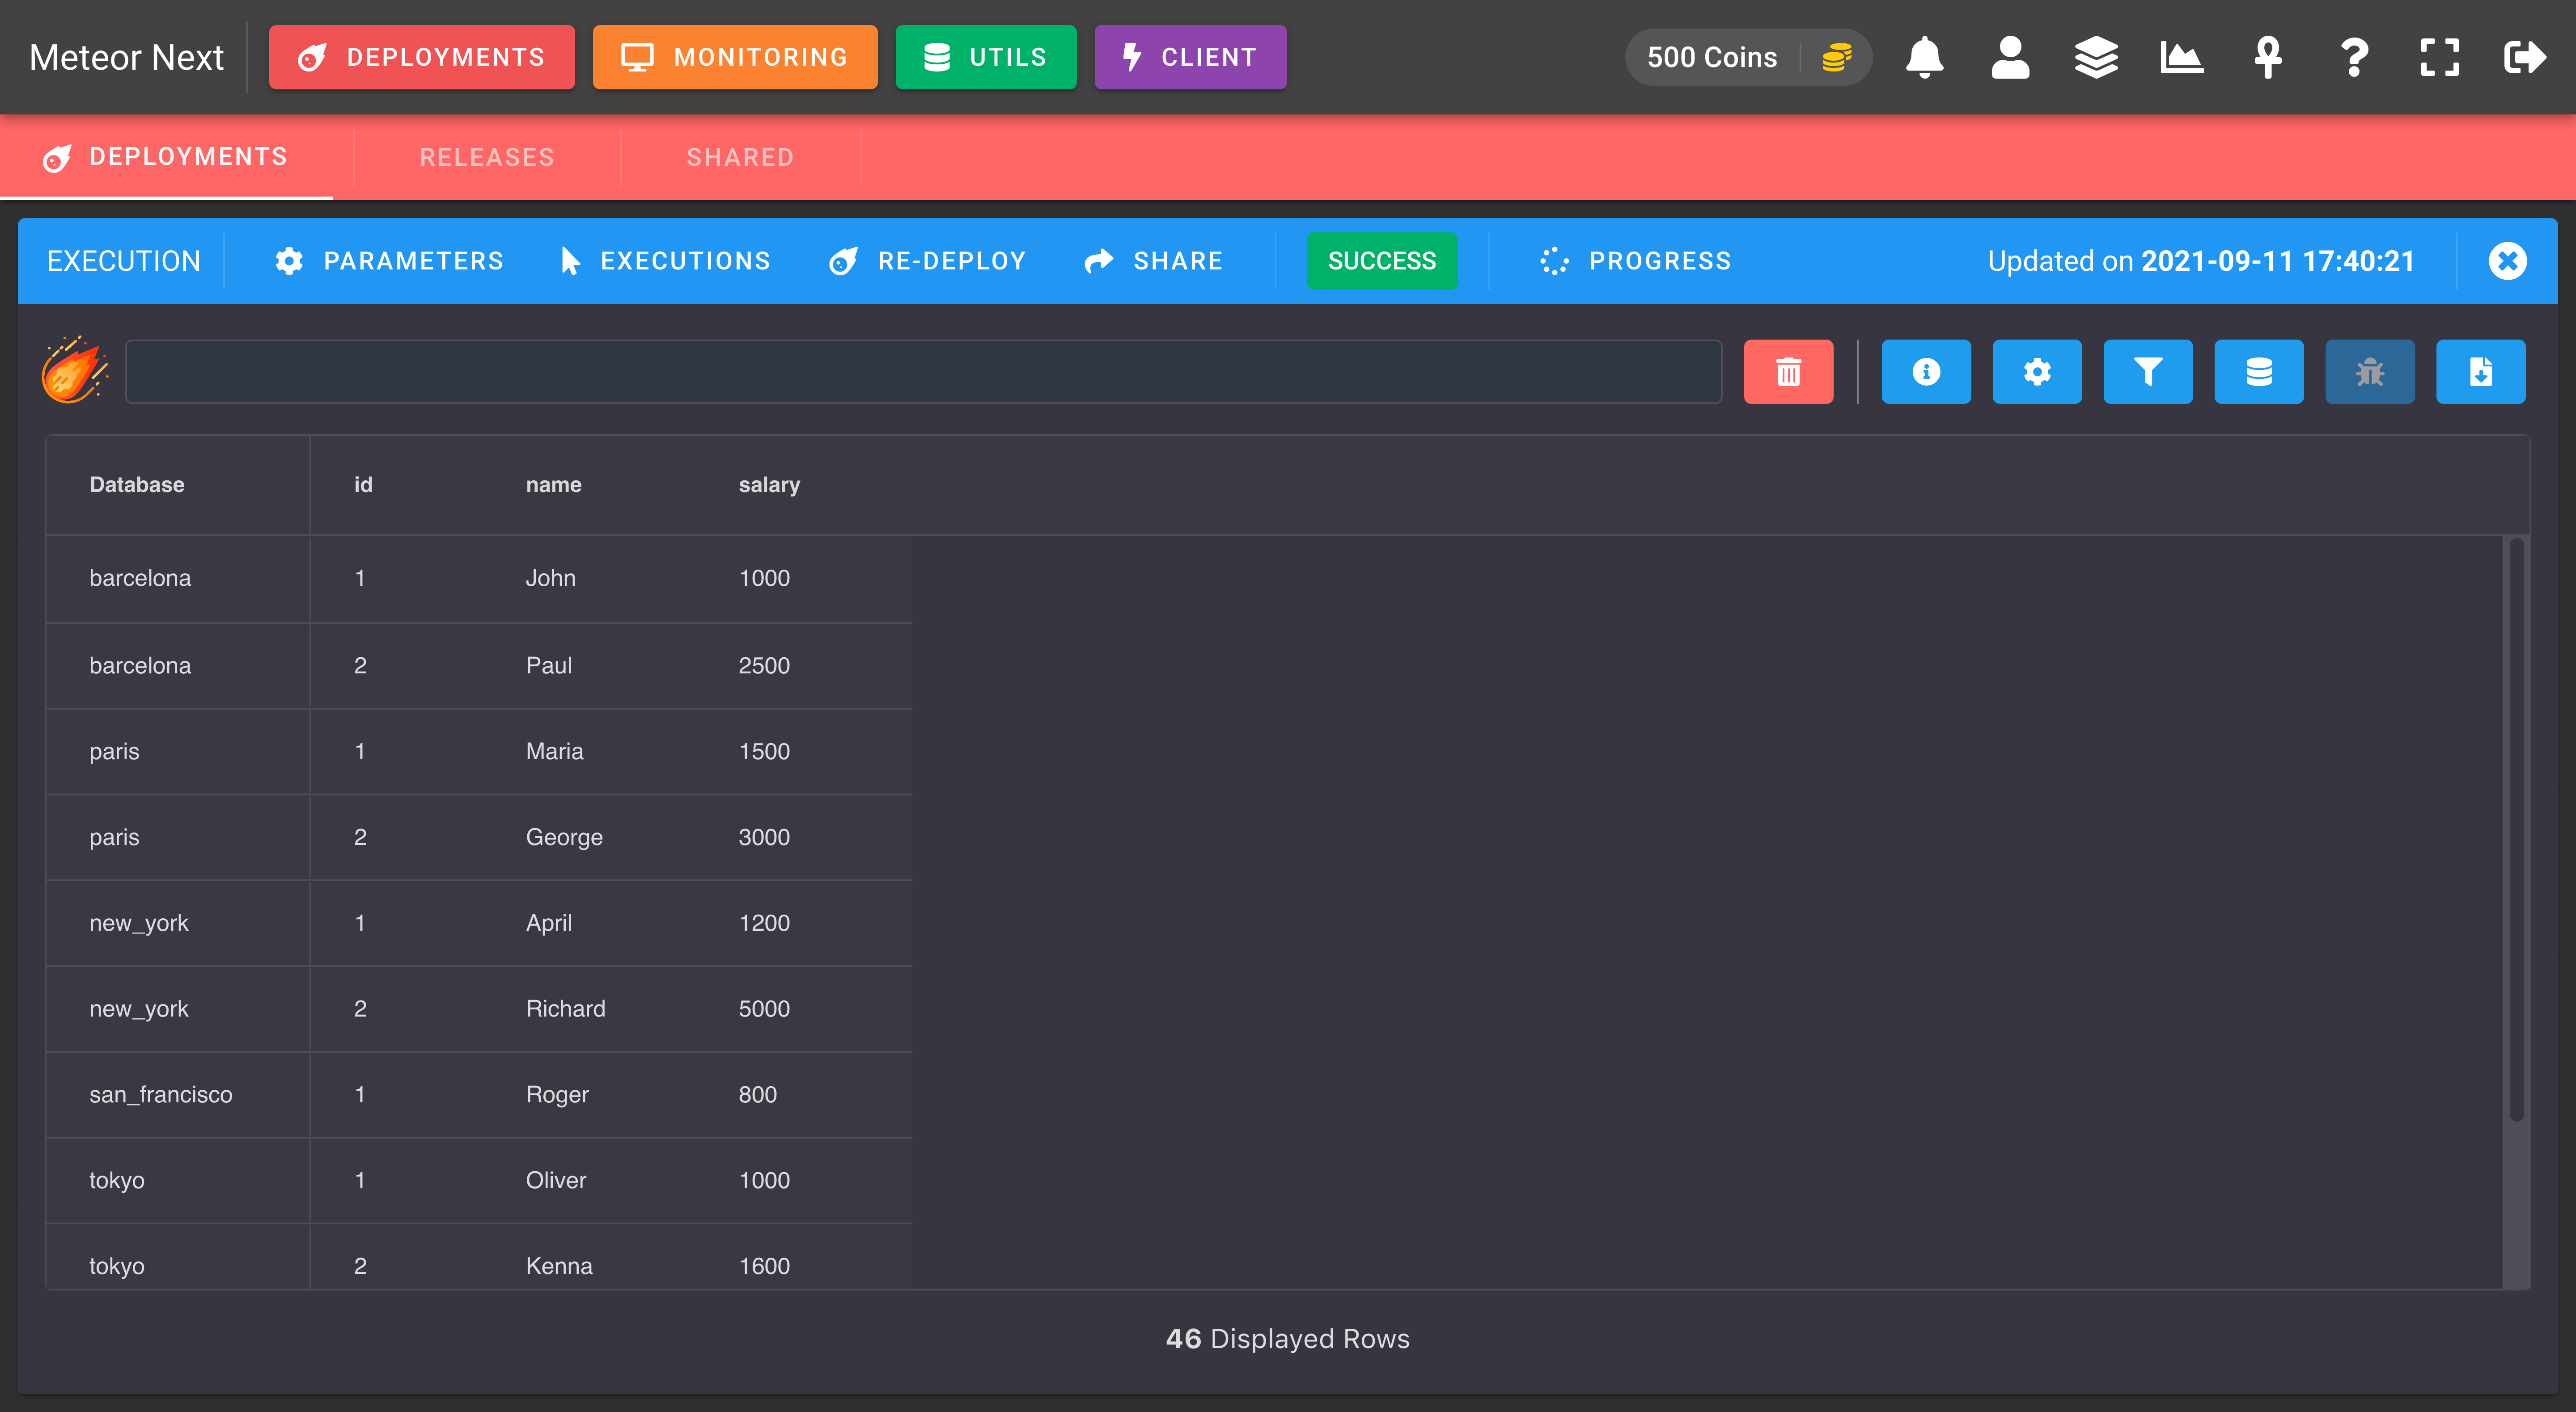Click salary value 800
This screenshot has width=2576, height=1412.
(x=757, y=1095)
